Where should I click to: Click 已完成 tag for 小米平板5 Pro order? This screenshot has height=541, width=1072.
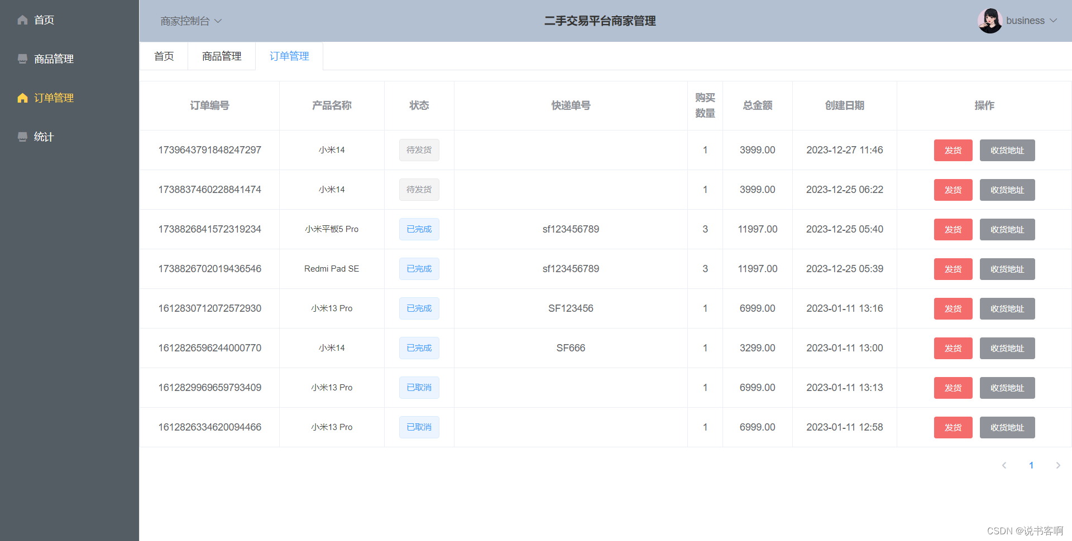[419, 229]
